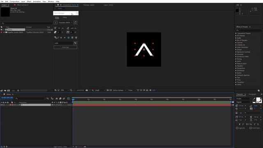Click the region of interest icon in viewer
The image size is (263, 148).
(108, 90)
